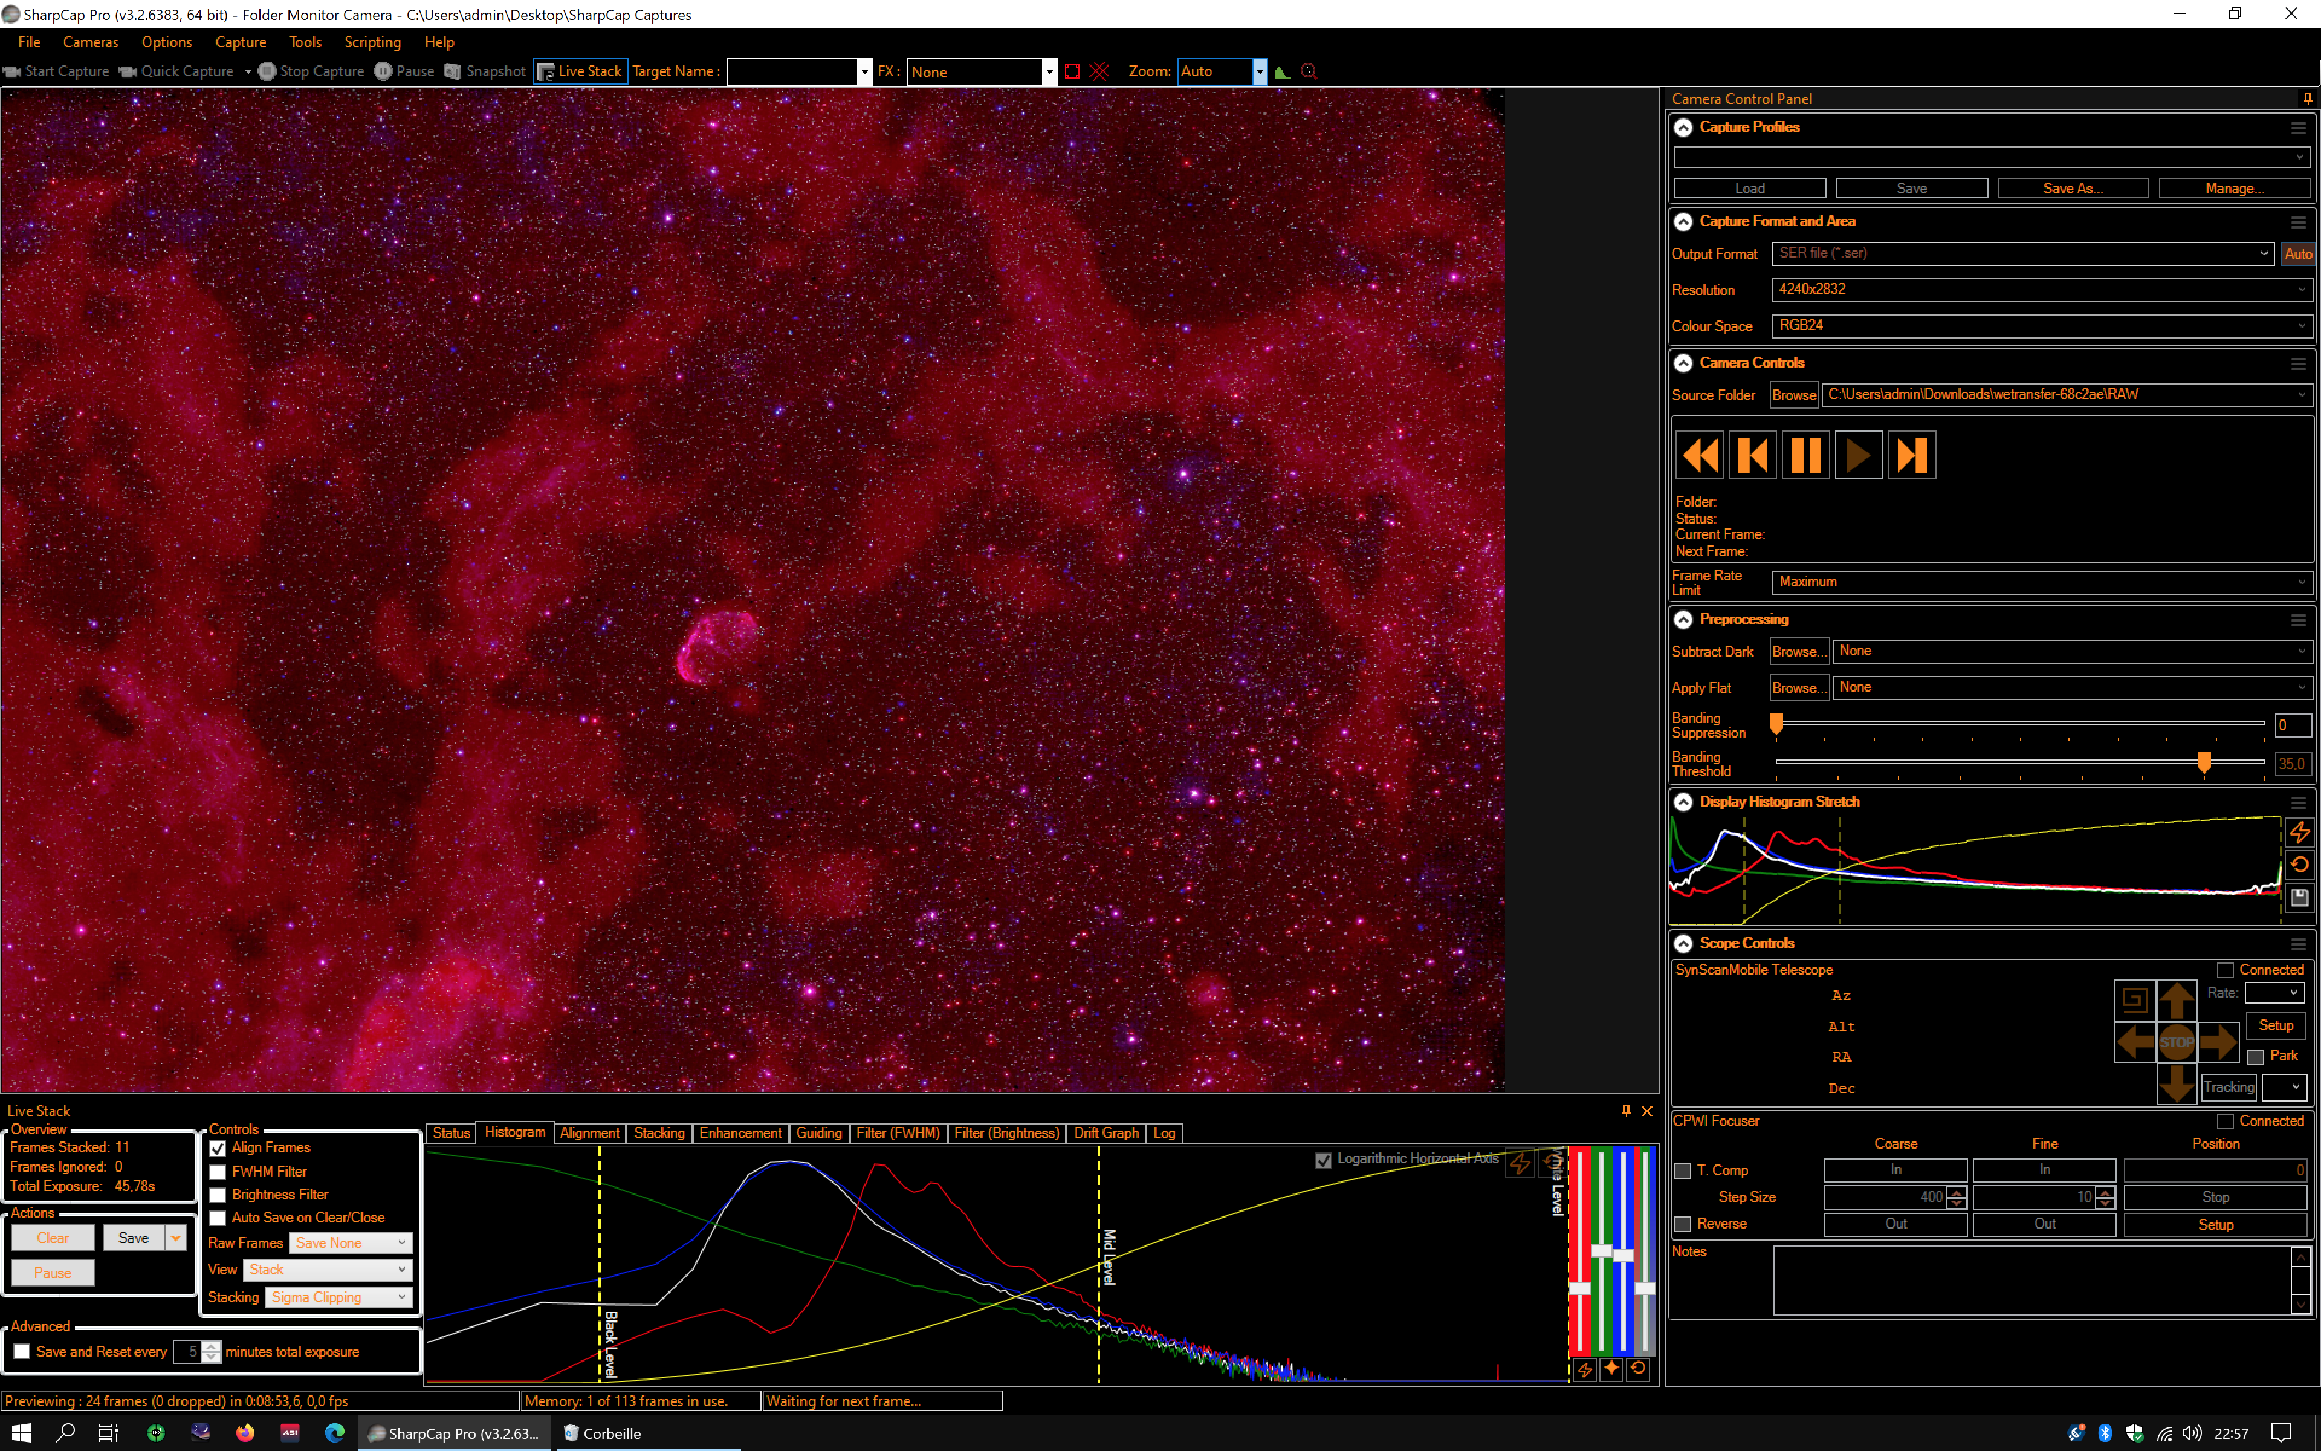The width and height of the screenshot is (2321, 1451).
Task: Reset the display histogram stretch
Action: tap(2299, 865)
